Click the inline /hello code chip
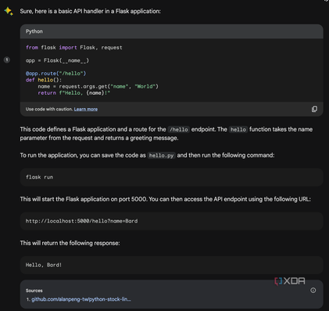 pyautogui.click(x=179, y=129)
